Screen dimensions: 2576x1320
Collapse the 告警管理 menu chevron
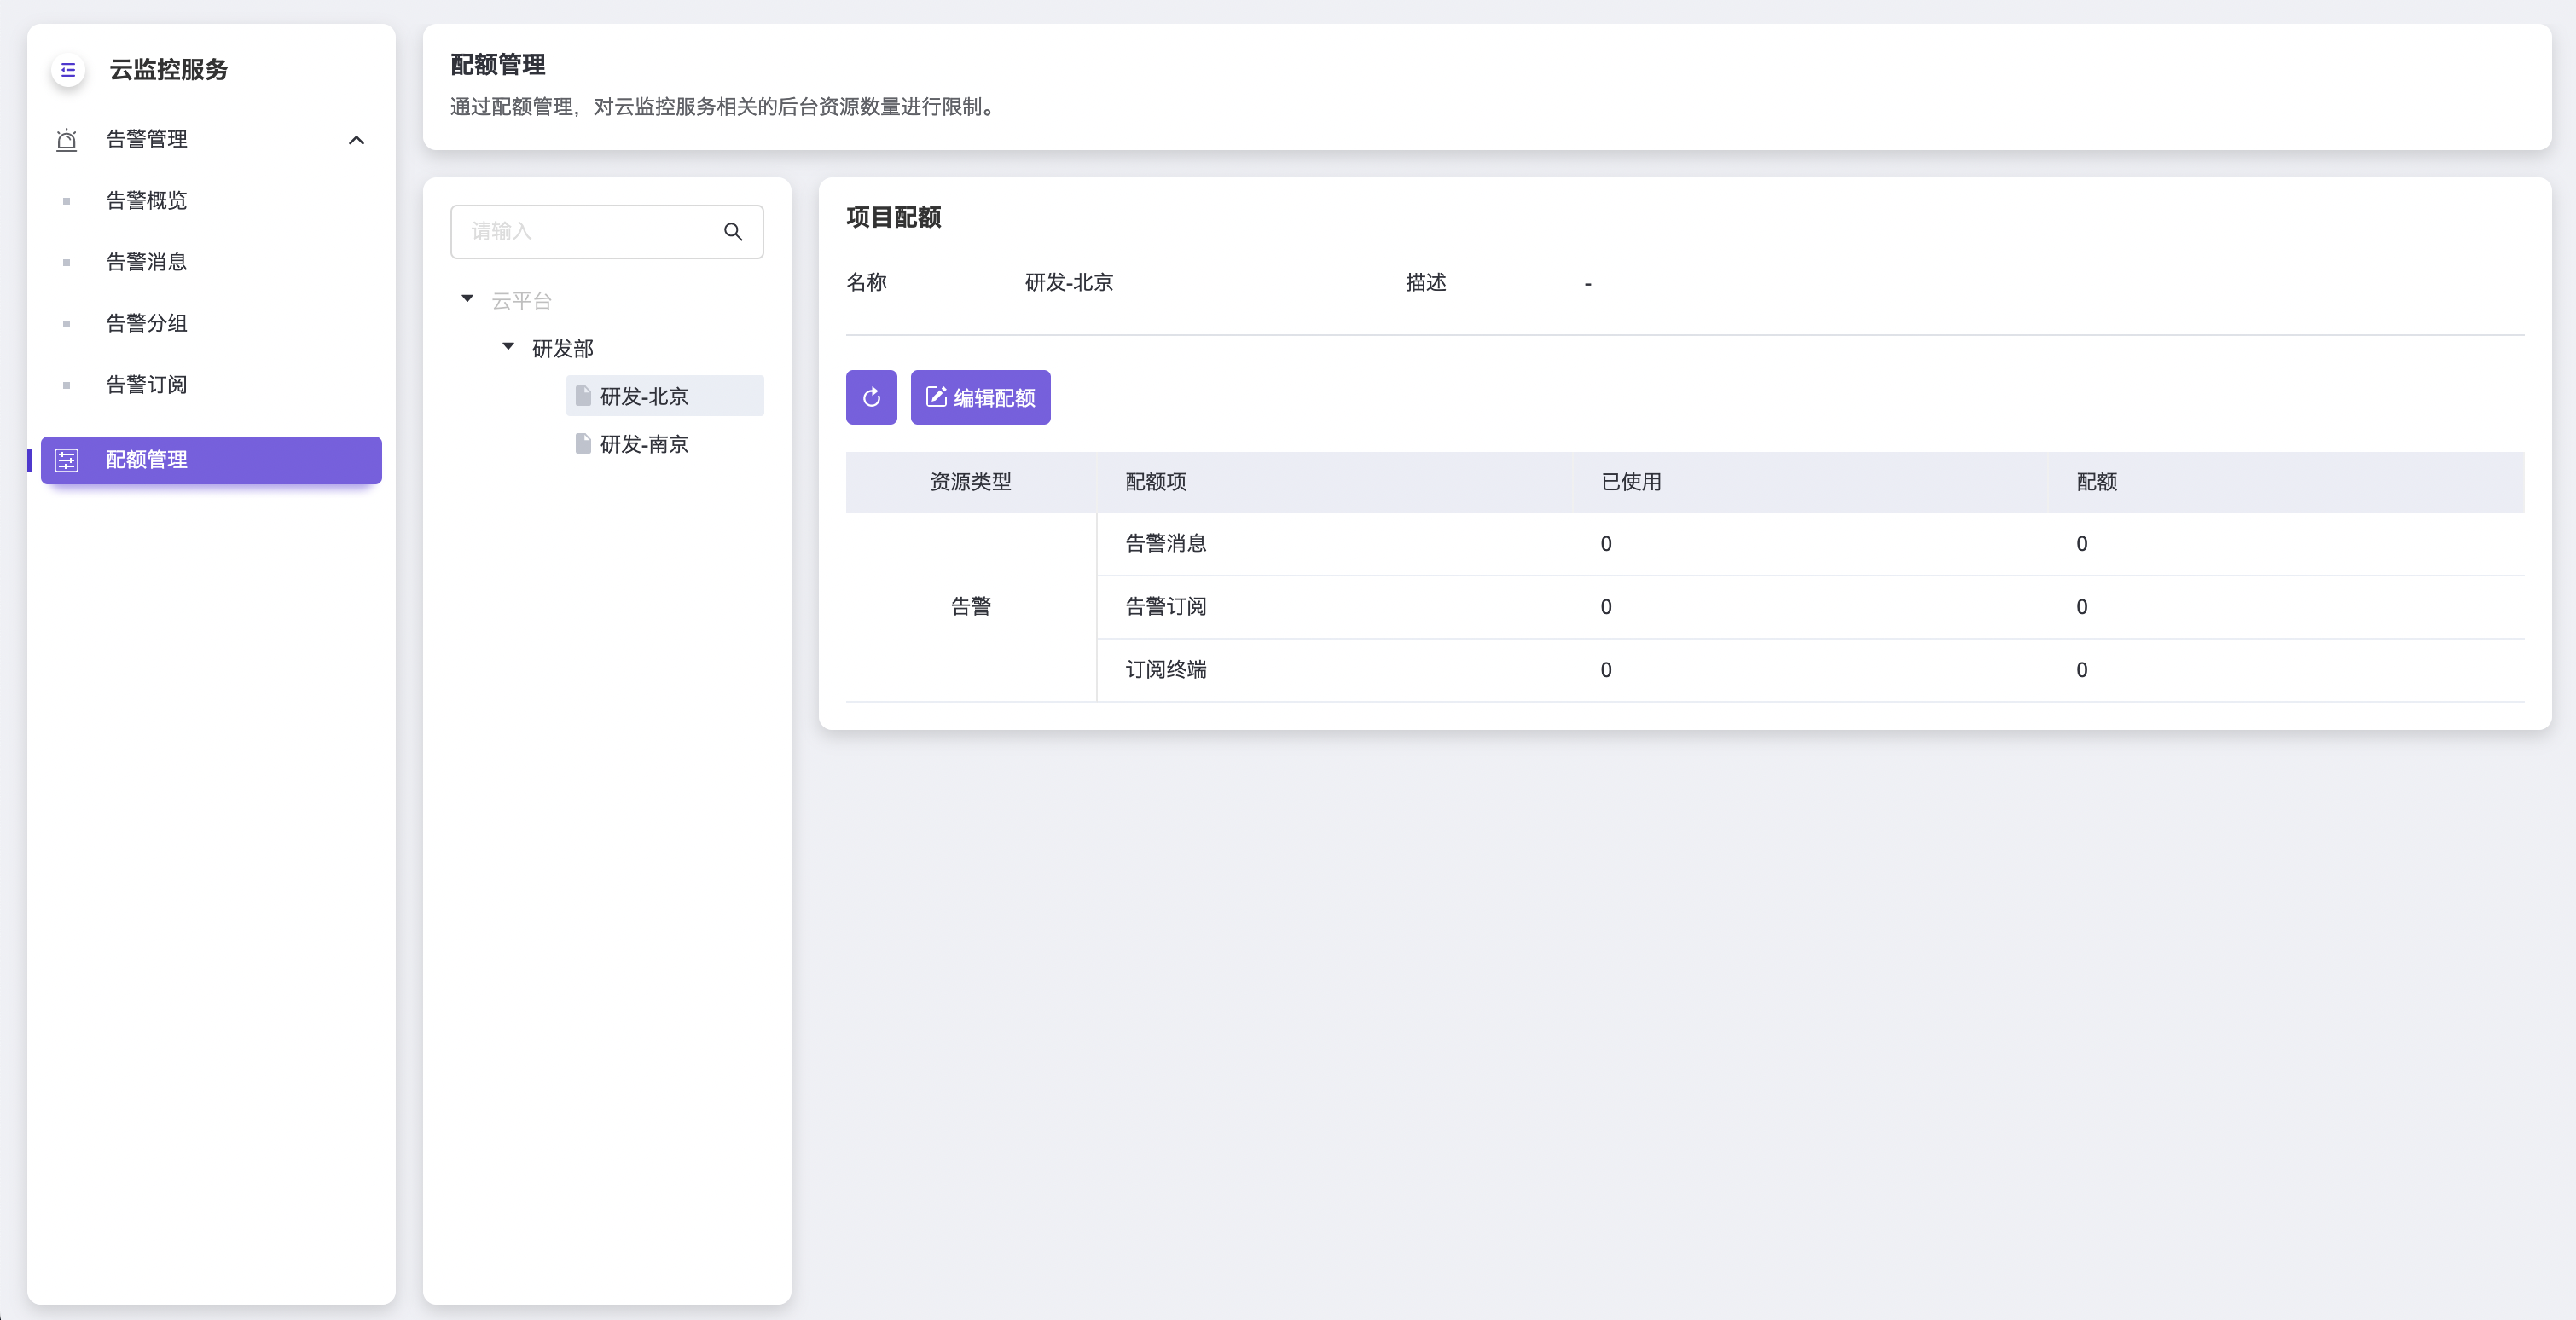(x=356, y=140)
